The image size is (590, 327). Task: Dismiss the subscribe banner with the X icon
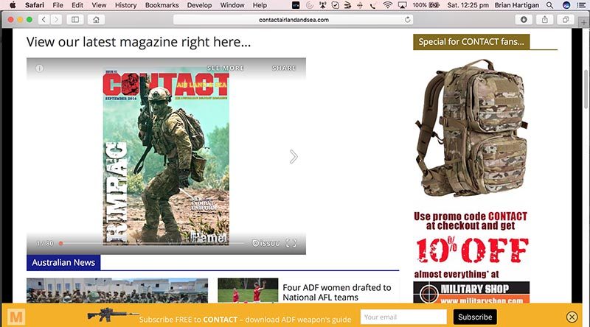click(x=572, y=317)
